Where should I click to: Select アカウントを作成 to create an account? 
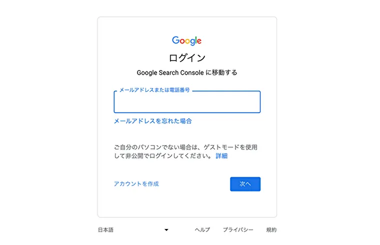(136, 184)
